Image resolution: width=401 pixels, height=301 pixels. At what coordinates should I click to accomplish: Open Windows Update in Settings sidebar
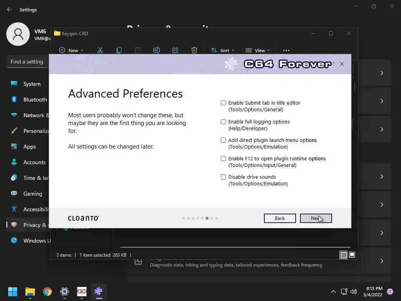[28, 241]
